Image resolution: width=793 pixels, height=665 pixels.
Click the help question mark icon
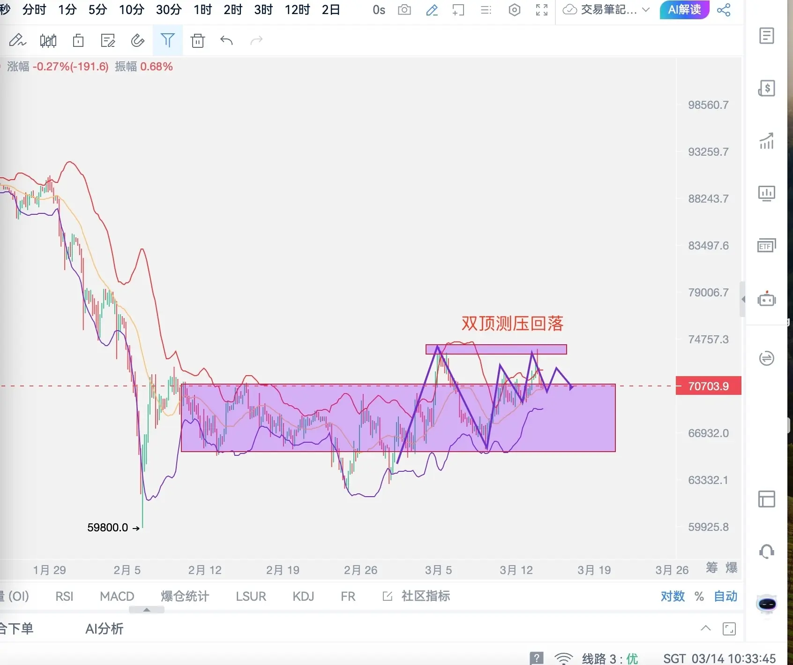(536, 658)
